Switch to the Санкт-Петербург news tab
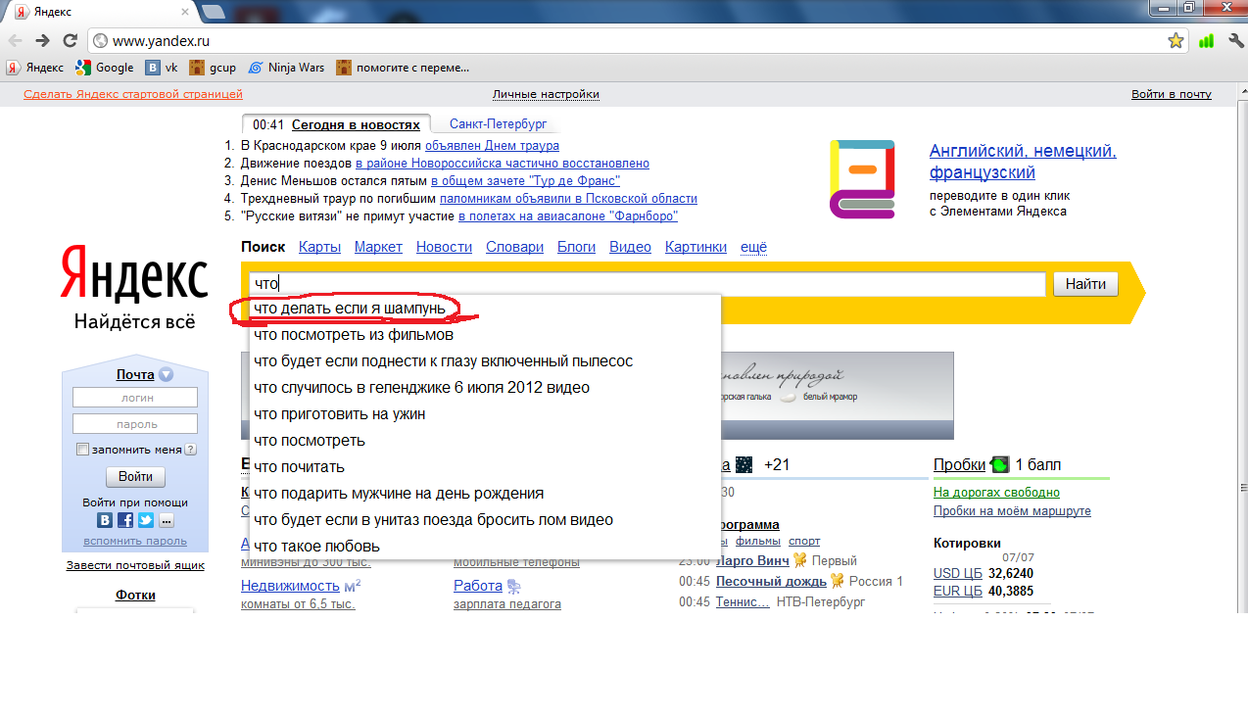This screenshot has height=717, width=1248. 498,124
